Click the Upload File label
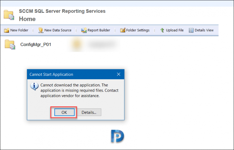Viewport: 234px width, 150px height. (x=175, y=30)
